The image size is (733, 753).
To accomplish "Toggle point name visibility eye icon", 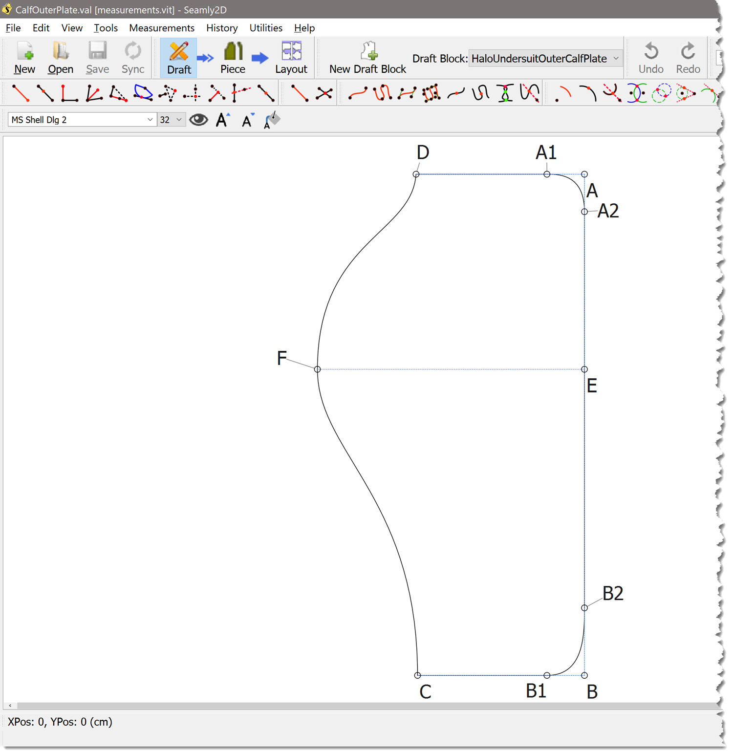I will (x=198, y=120).
